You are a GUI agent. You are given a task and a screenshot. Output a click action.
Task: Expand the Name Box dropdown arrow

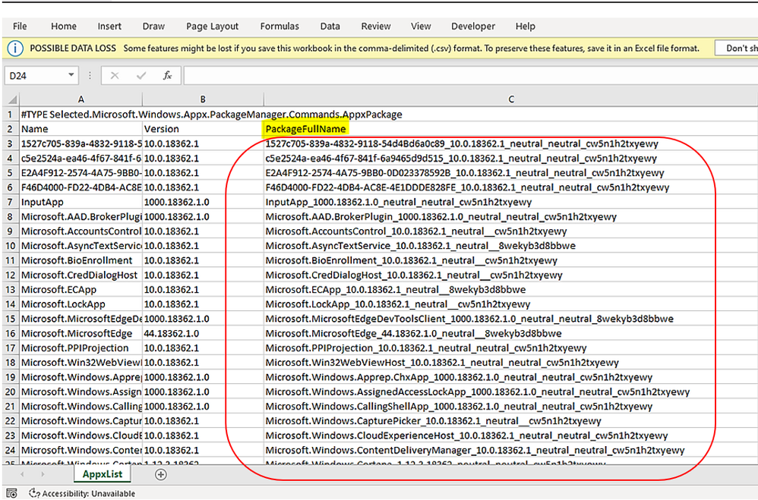tap(71, 75)
